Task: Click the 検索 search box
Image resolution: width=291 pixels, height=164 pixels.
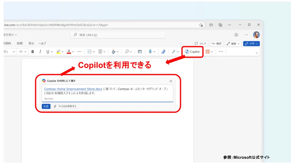Action: (x=118, y=35)
